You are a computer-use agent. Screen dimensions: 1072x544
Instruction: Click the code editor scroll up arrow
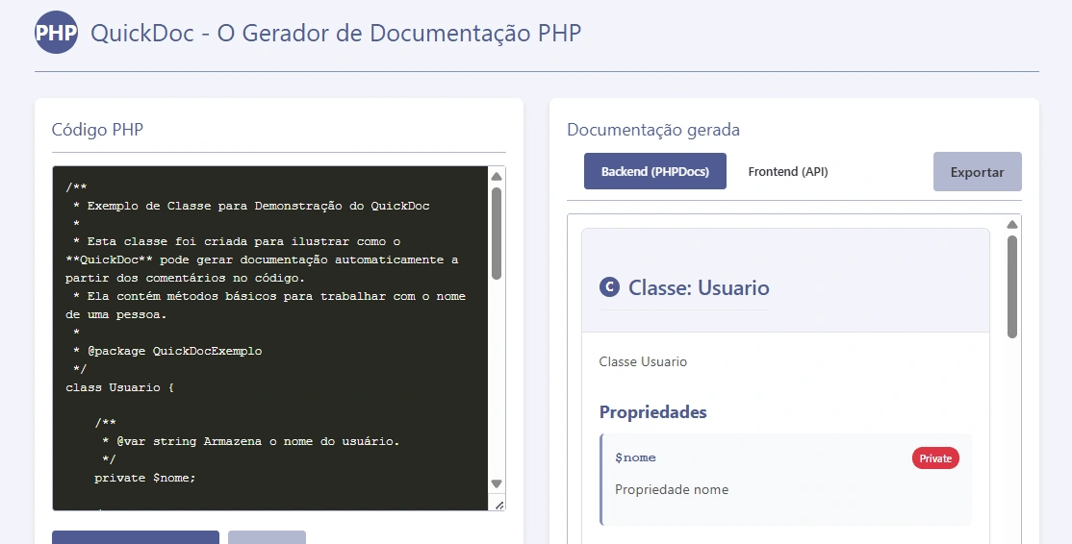[497, 177]
